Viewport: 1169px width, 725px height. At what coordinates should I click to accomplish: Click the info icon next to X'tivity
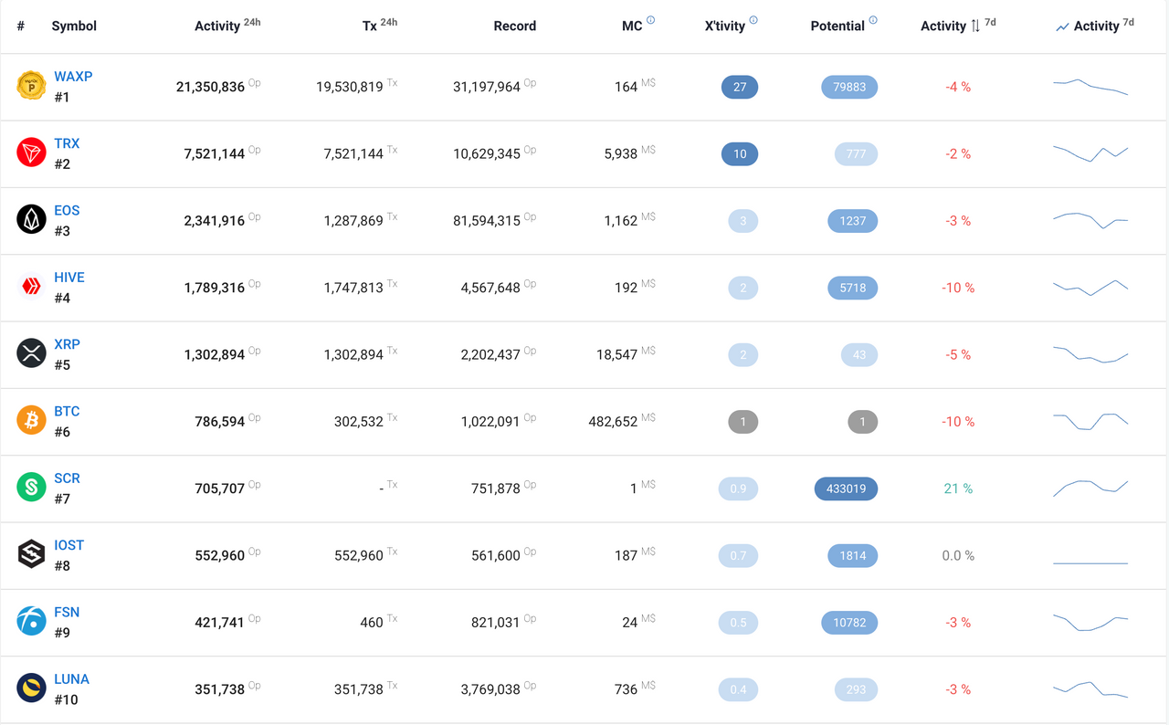pos(753,20)
